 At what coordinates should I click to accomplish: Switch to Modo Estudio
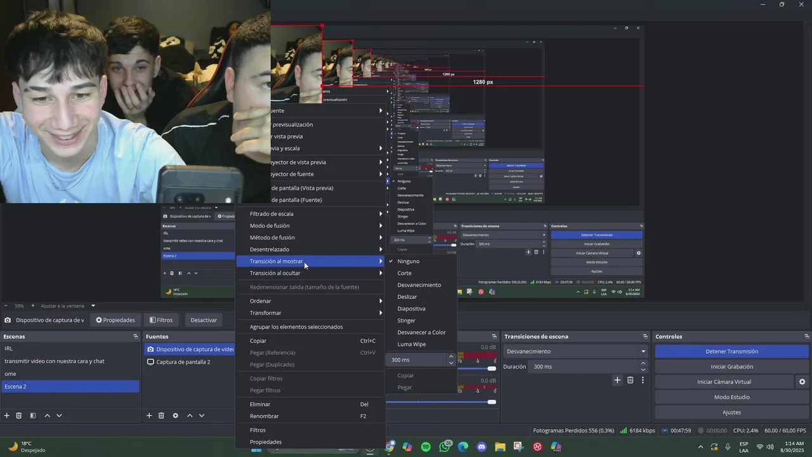[x=731, y=397]
